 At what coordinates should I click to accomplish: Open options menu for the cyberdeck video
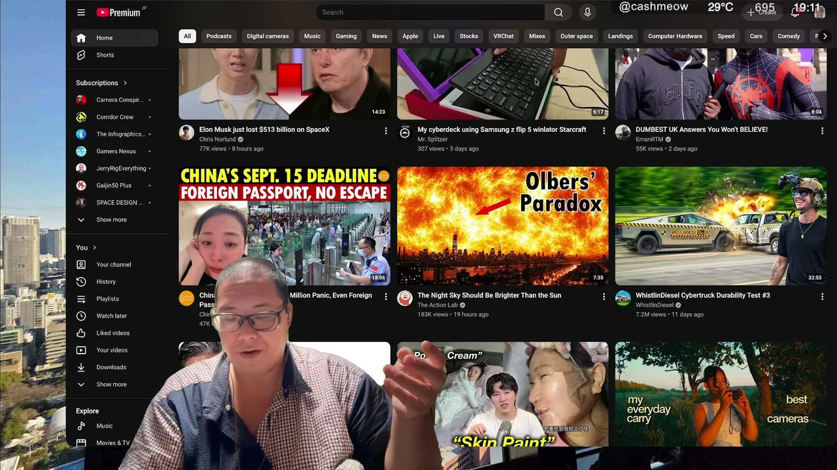point(604,131)
